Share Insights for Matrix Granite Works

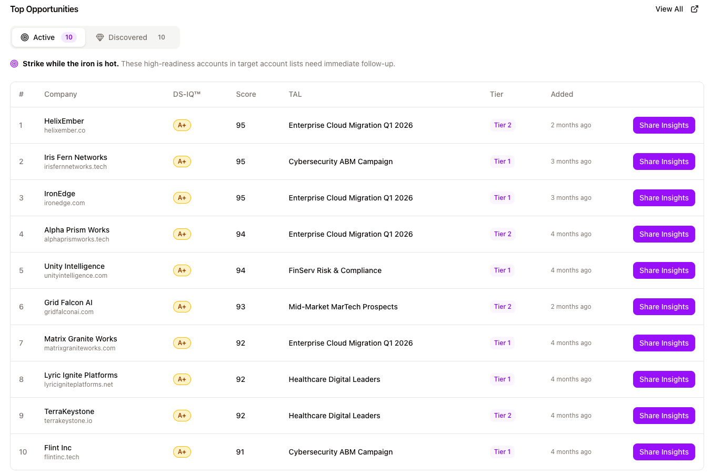tap(664, 343)
